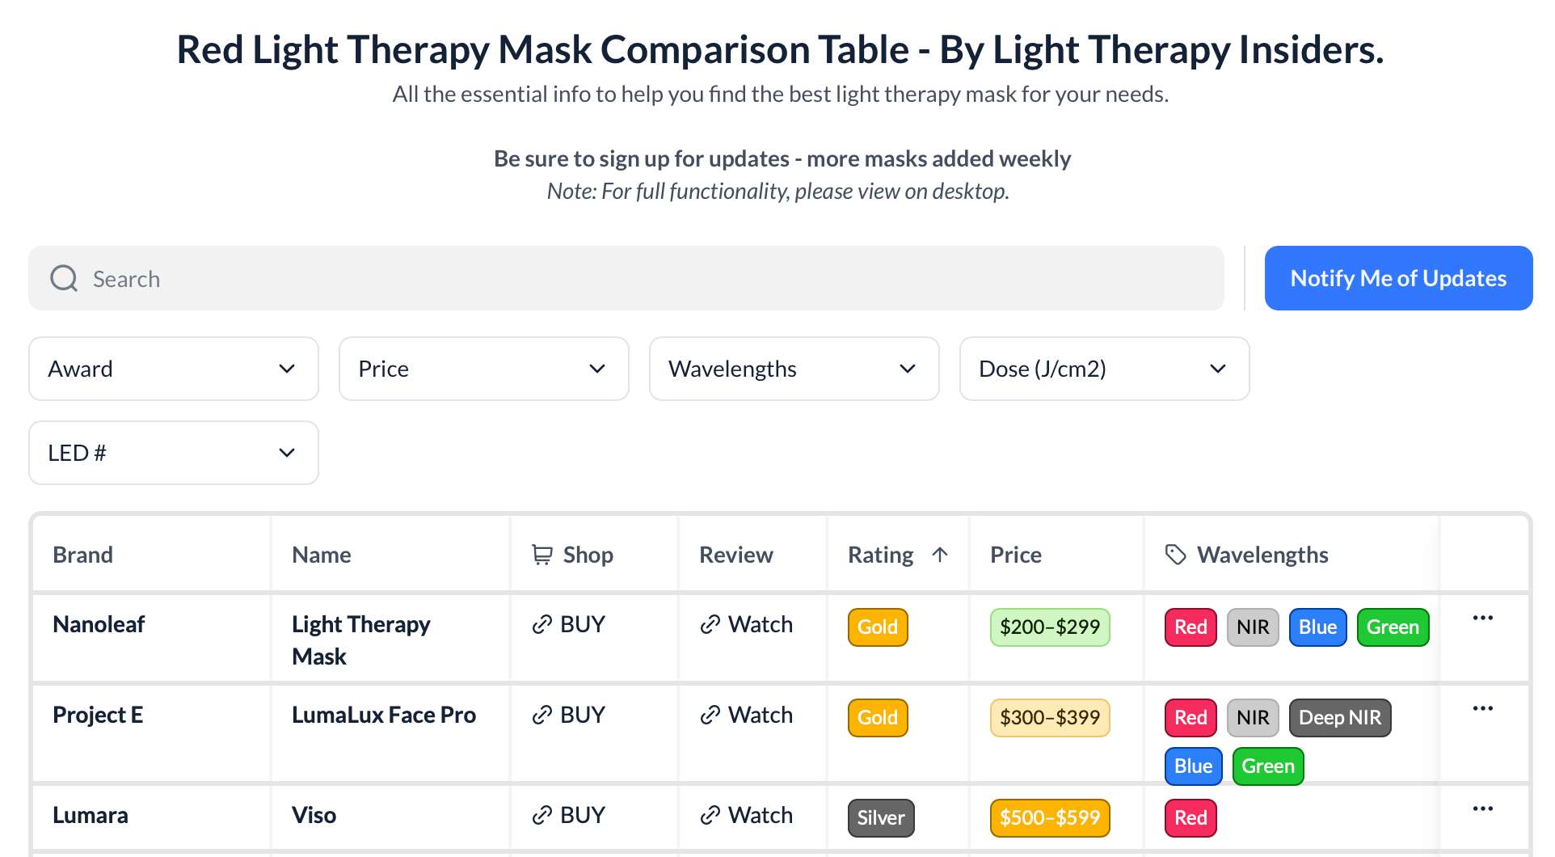
Task: Sort by the Brand column header
Action: 83,555
